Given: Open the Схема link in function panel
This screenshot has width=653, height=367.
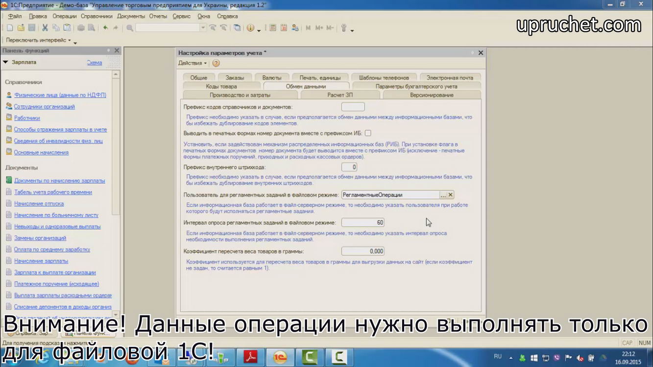Looking at the screenshot, I should (x=95, y=63).
